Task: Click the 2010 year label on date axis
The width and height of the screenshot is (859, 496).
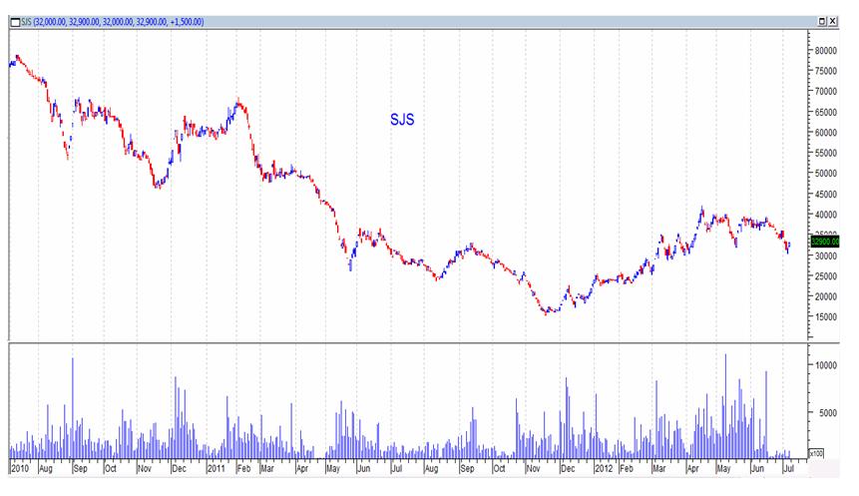Action: pos(19,467)
